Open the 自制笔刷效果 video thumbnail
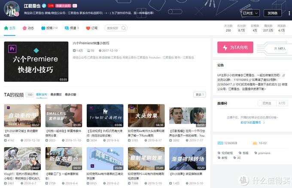The height and width of the screenshot is (188, 292). pyautogui.click(x=146, y=159)
